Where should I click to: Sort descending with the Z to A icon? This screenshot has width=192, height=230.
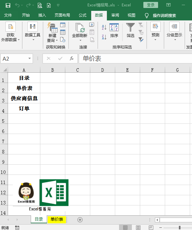click(x=104, y=37)
